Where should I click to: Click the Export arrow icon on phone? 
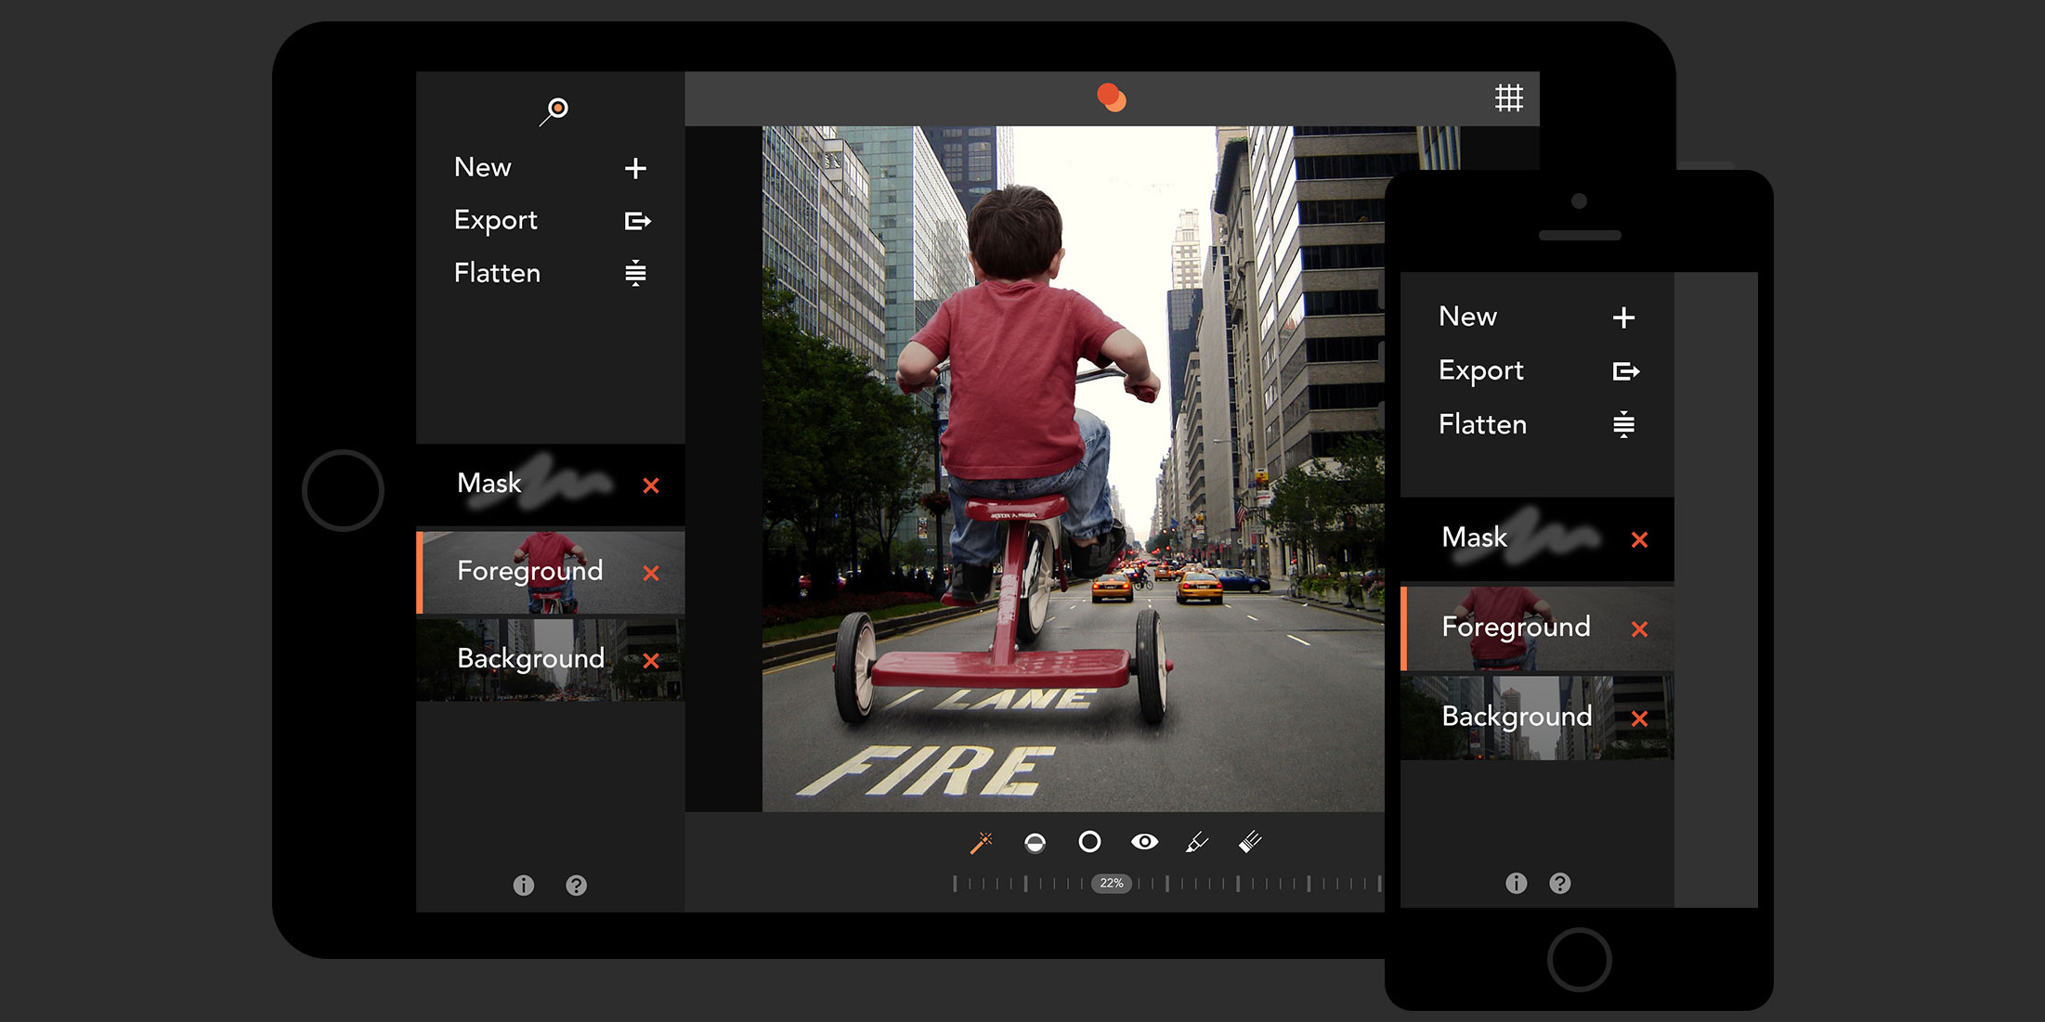pos(1625,371)
